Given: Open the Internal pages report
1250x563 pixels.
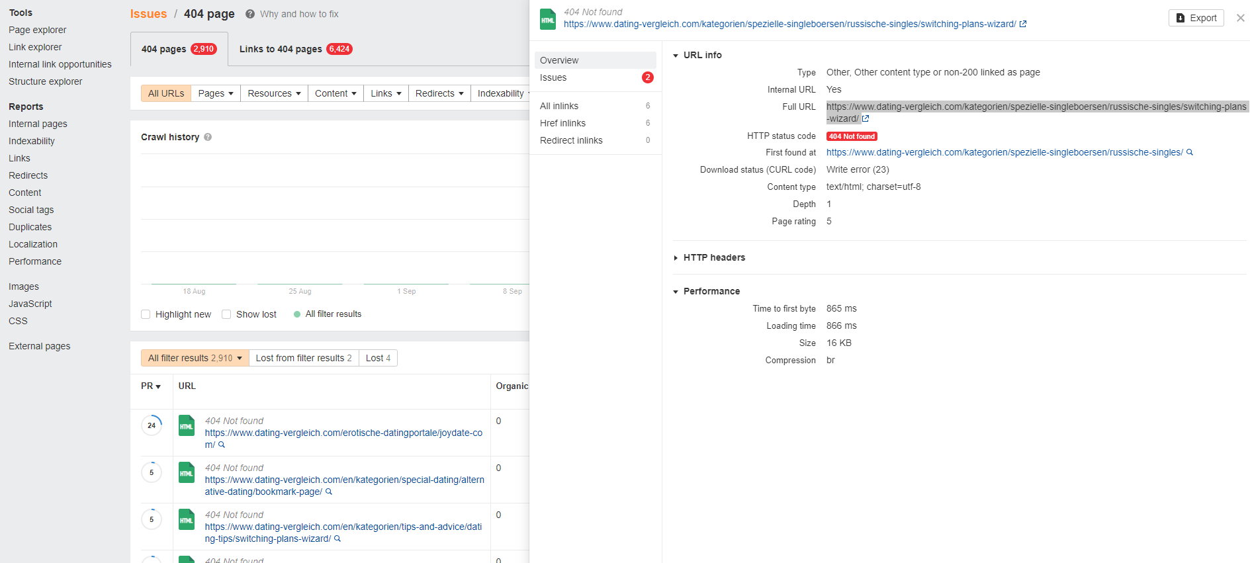Looking at the screenshot, I should pyautogui.click(x=38, y=124).
